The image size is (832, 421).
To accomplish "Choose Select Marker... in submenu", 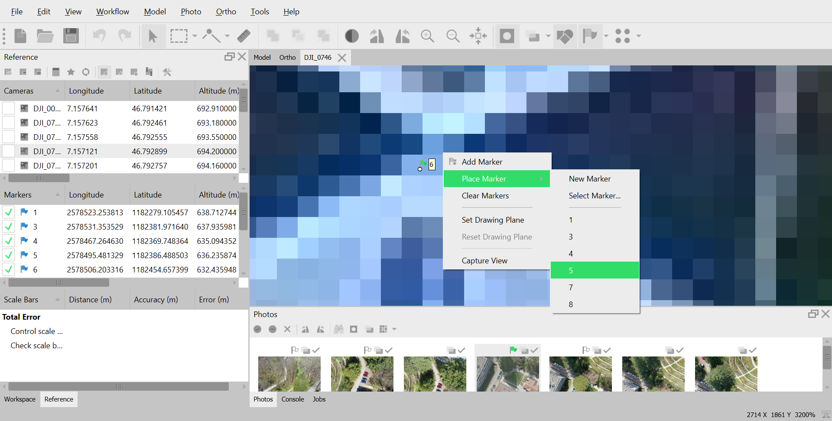I will click(x=595, y=196).
